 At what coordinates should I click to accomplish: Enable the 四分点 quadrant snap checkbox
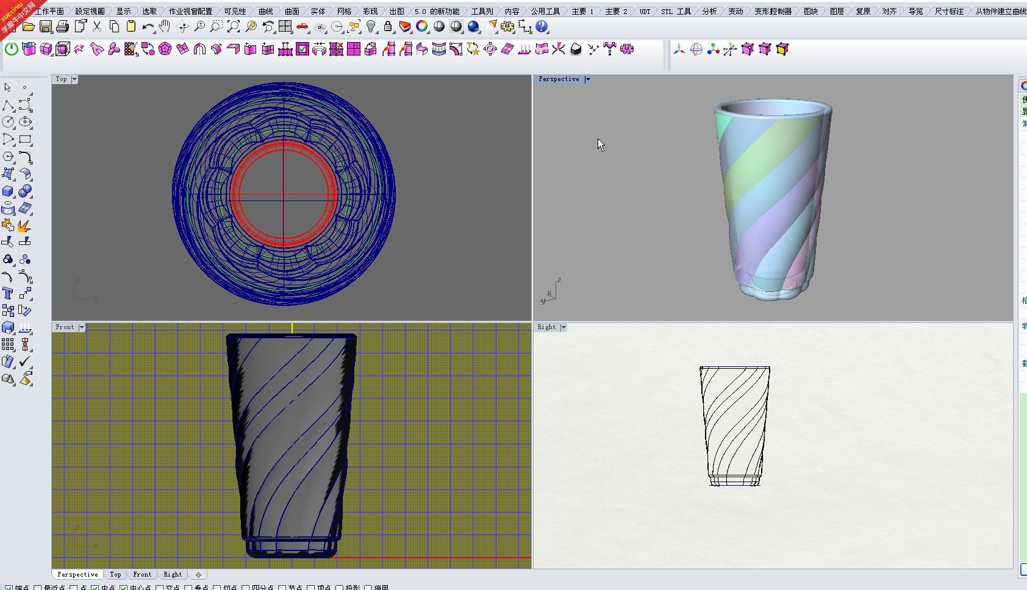point(246,588)
